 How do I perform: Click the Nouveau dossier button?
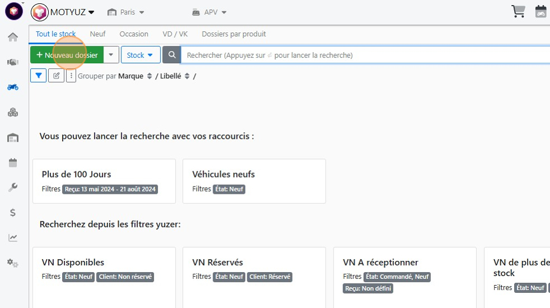(x=67, y=55)
